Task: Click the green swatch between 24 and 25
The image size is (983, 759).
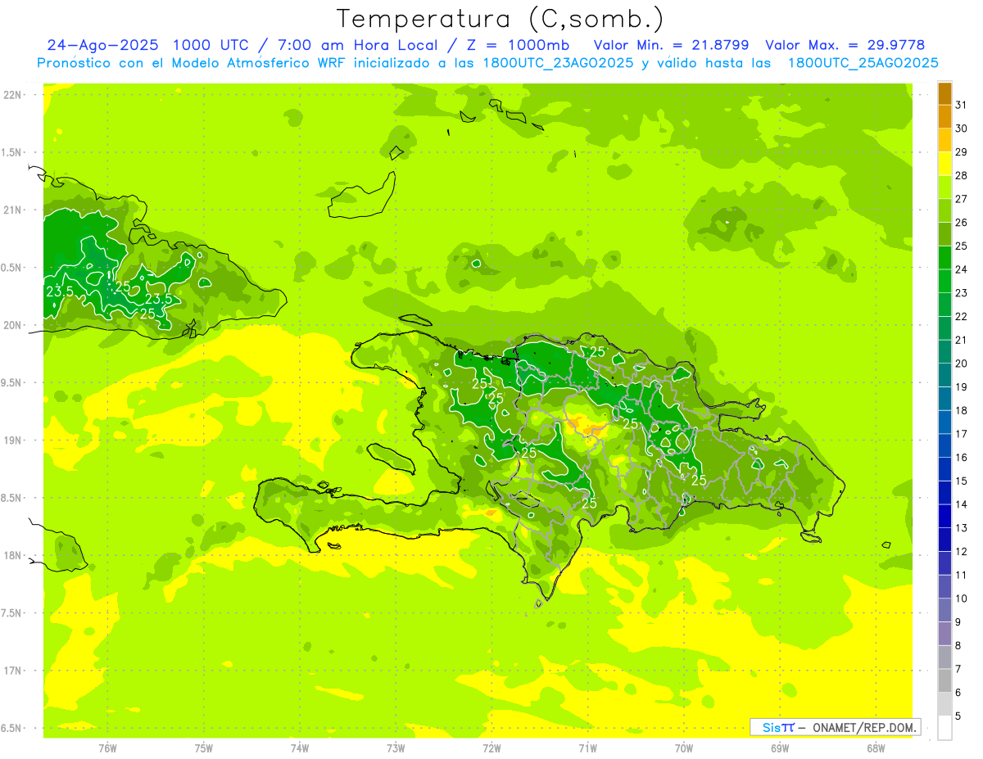Action: [944, 258]
